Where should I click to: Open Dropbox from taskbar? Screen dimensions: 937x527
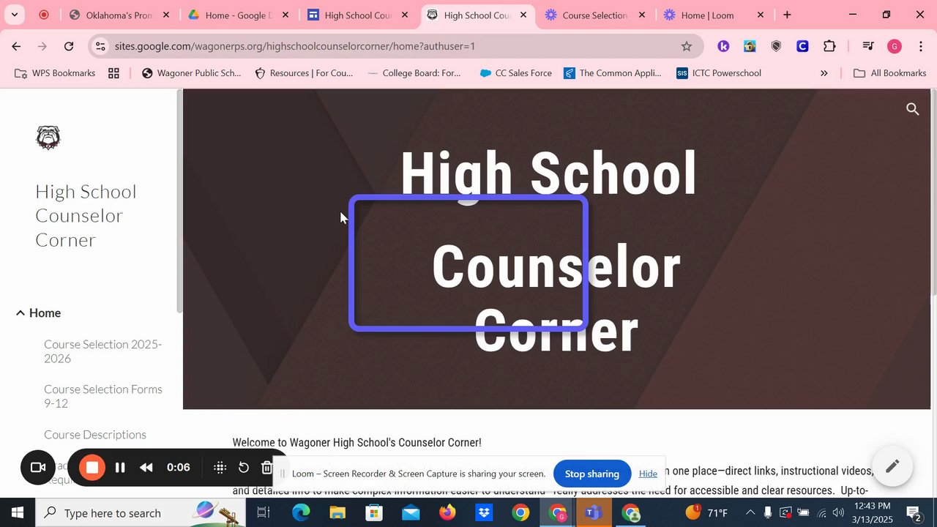pos(484,512)
